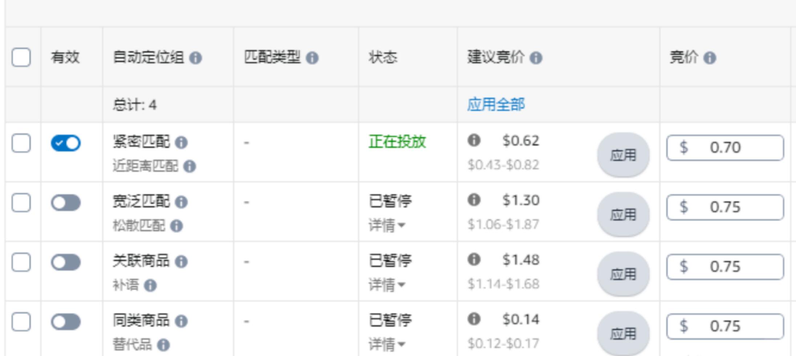Disable the 紧密匹配 targeting toggle
Viewport: 796px width, 356px height.
(66, 143)
